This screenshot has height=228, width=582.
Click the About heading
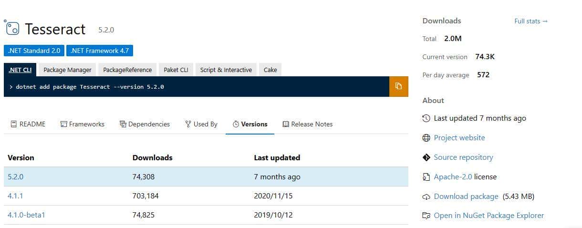(433, 101)
